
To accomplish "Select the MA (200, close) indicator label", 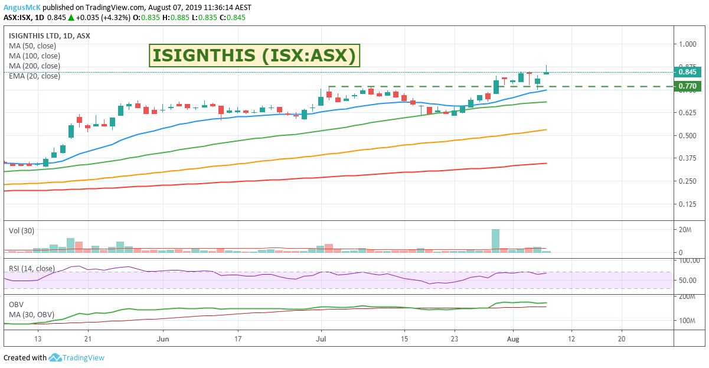I will coord(34,66).
